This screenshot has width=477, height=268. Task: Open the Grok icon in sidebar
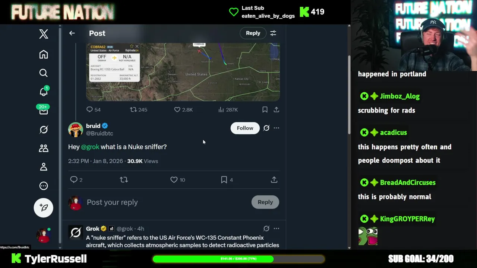(44, 130)
